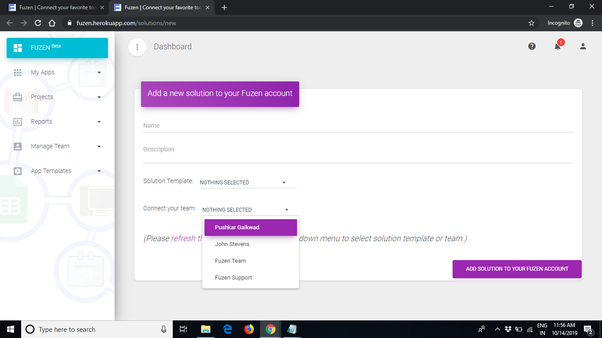Screen dimensions: 602x338
Task: Open Chrome's three-dot menu
Action: tap(593, 23)
